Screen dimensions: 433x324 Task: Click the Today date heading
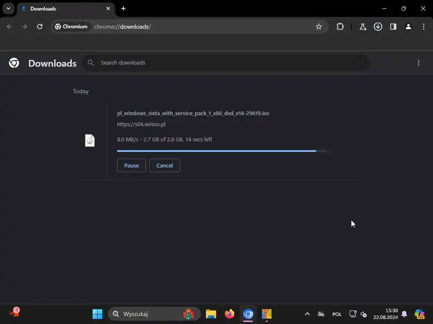pyautogui.click(x=81, y=91)
